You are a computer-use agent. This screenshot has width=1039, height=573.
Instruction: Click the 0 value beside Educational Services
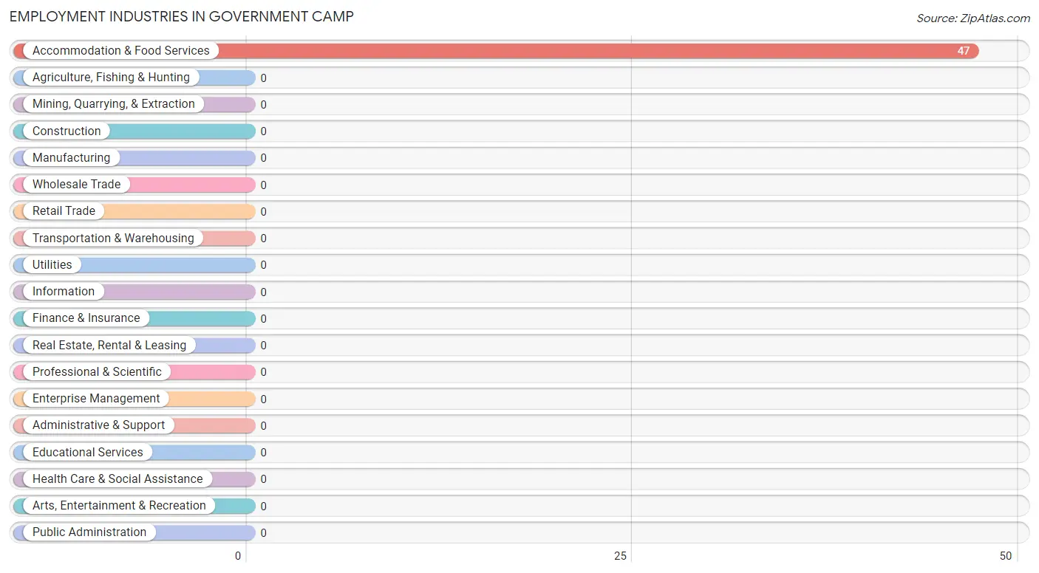263,453
